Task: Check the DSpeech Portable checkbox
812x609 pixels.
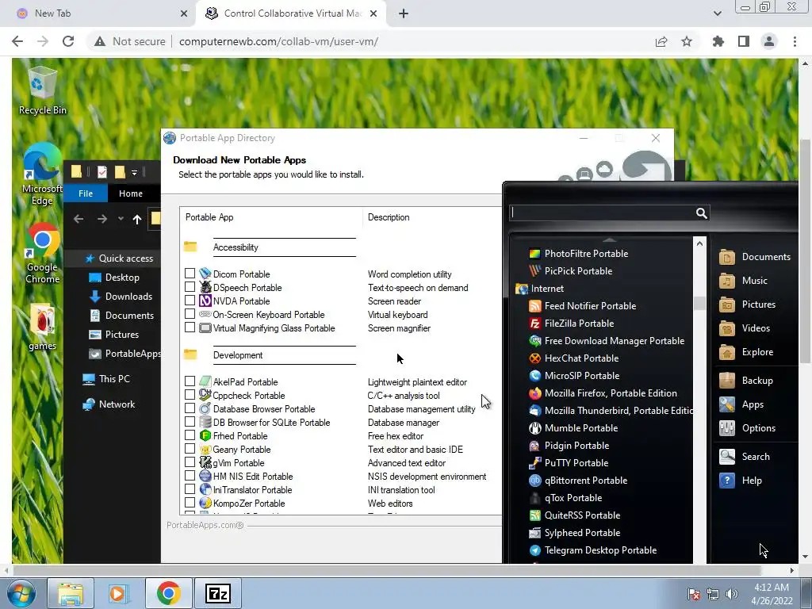Action: click(x=190, y=287)
